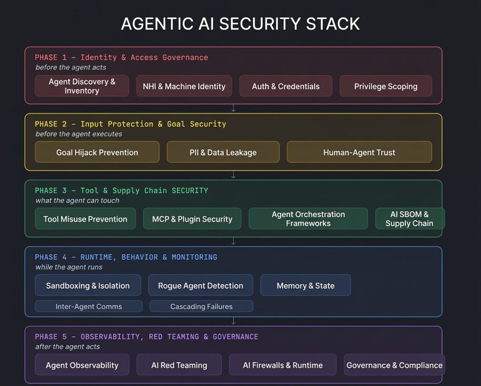Click the 'what the agent can touch' subtitle
The width and height of the screenshot is (481, 386).
click(78, 201)
